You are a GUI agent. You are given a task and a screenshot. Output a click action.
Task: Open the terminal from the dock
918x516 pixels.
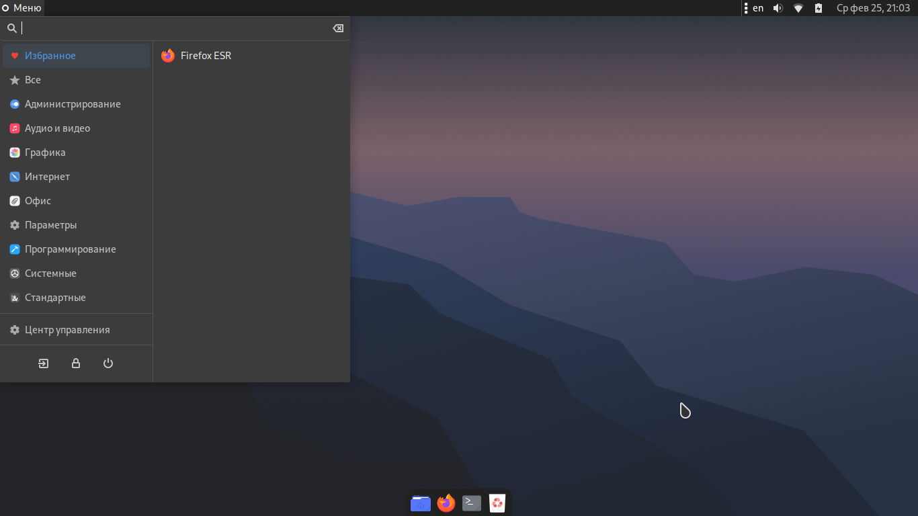pos(472,503)
